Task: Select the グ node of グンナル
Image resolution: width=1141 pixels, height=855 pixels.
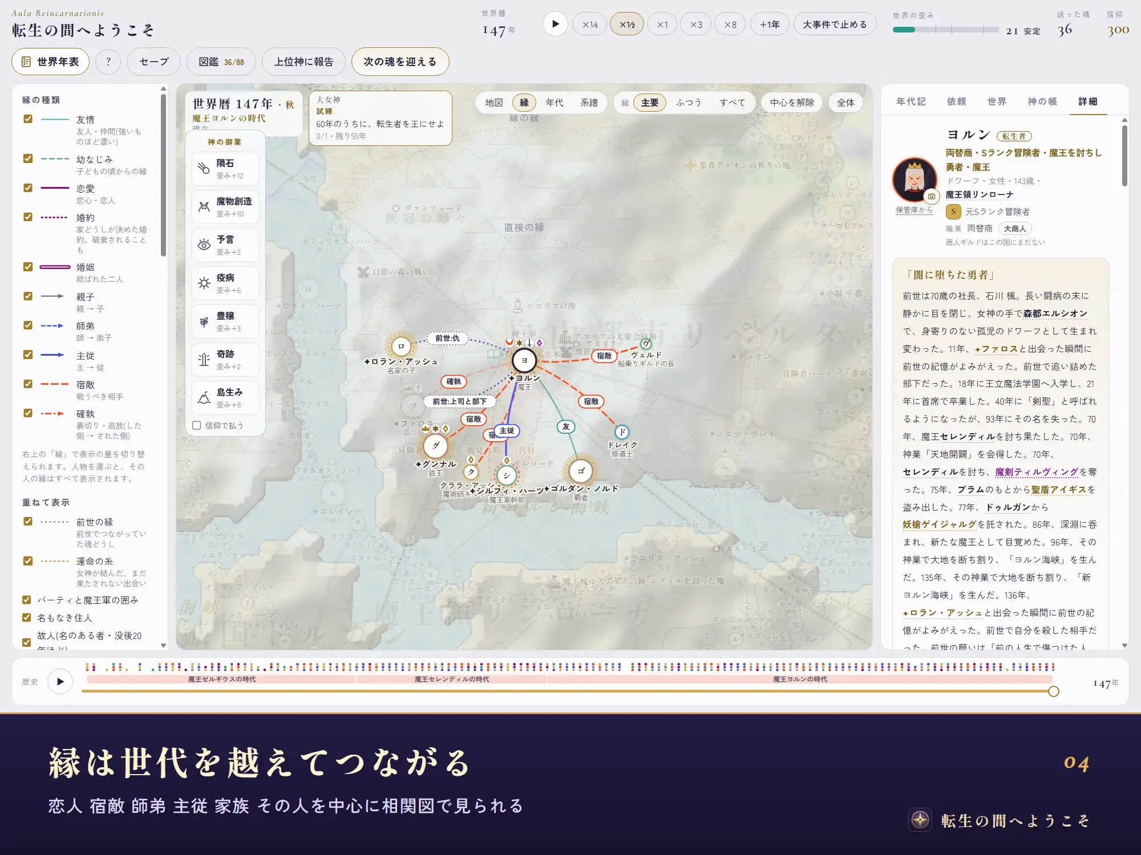Action: click(436, 446)
